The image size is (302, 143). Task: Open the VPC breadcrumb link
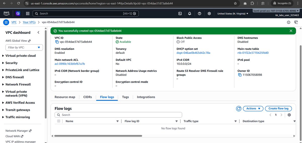point(14,22)
